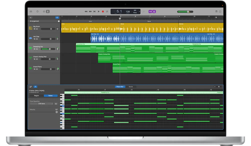Screen dimensions: 251x146
Task: Select the Grand Piano track icon
Action: coord(30,68)
